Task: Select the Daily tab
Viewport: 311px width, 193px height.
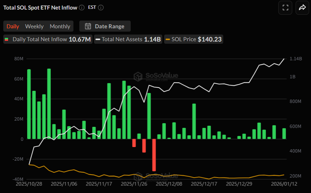Action: (13, 26)
